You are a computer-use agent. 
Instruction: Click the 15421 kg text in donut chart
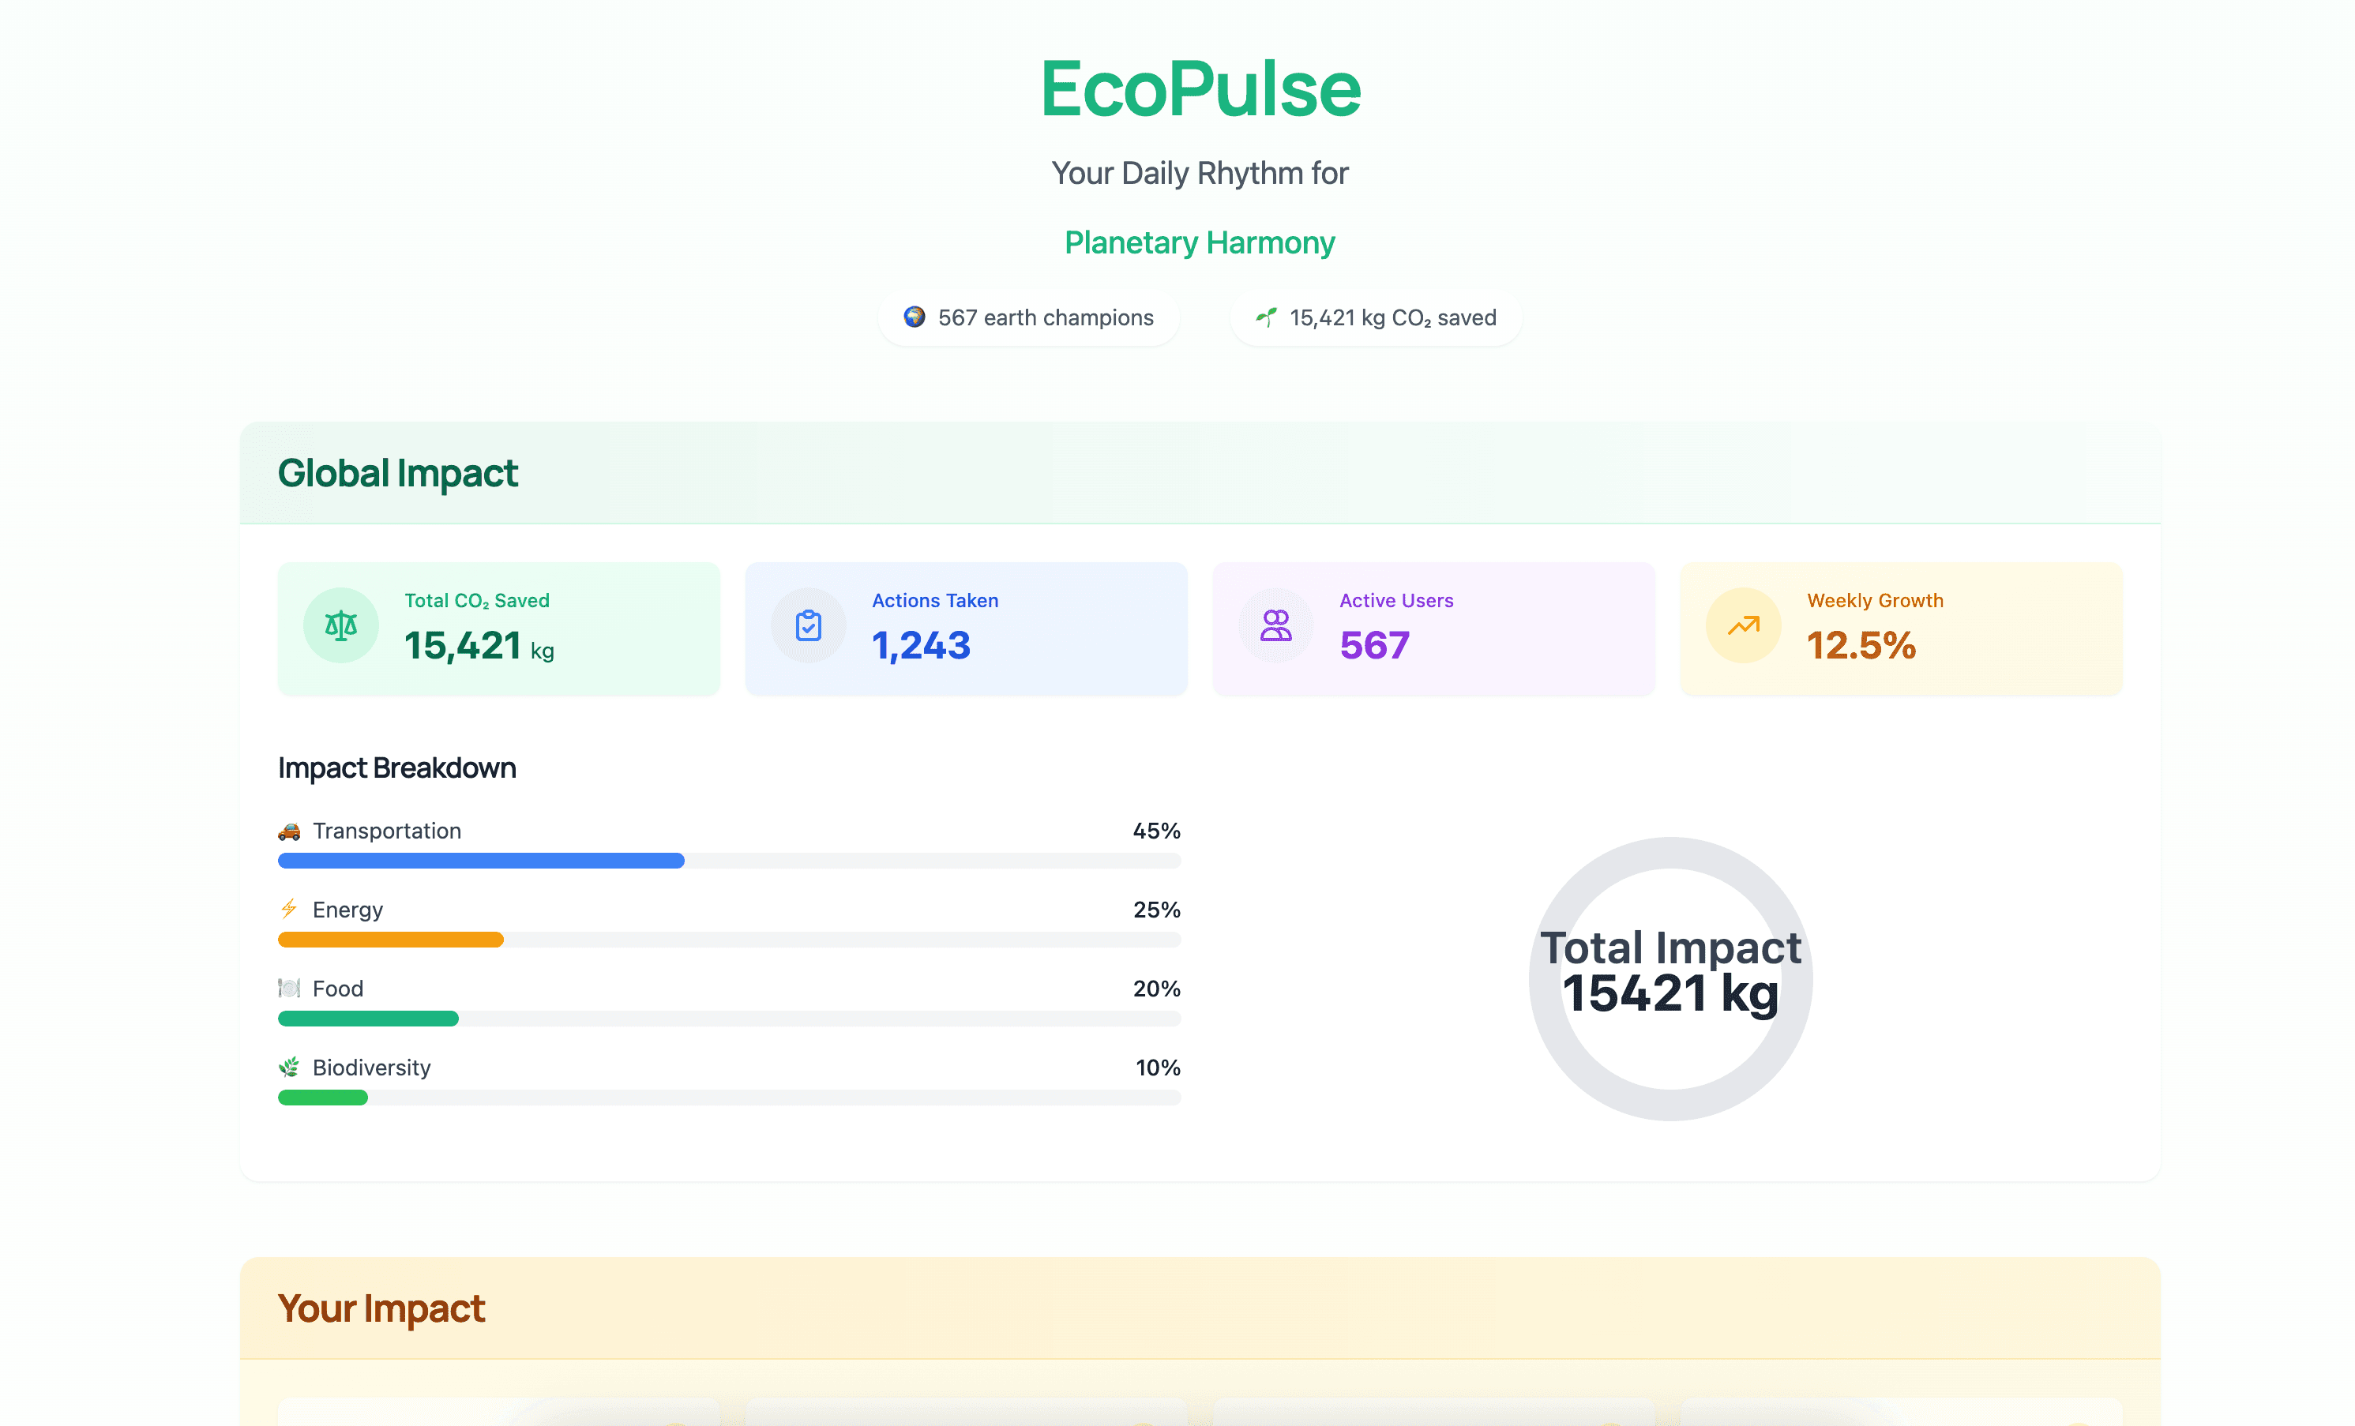(1670, 994)
